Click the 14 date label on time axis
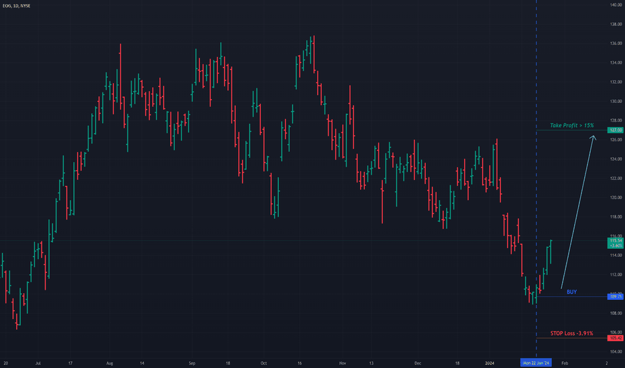 (x=142, y=363)
